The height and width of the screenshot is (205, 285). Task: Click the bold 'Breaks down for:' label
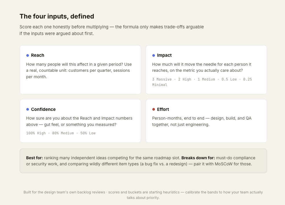tap(198, 158)
